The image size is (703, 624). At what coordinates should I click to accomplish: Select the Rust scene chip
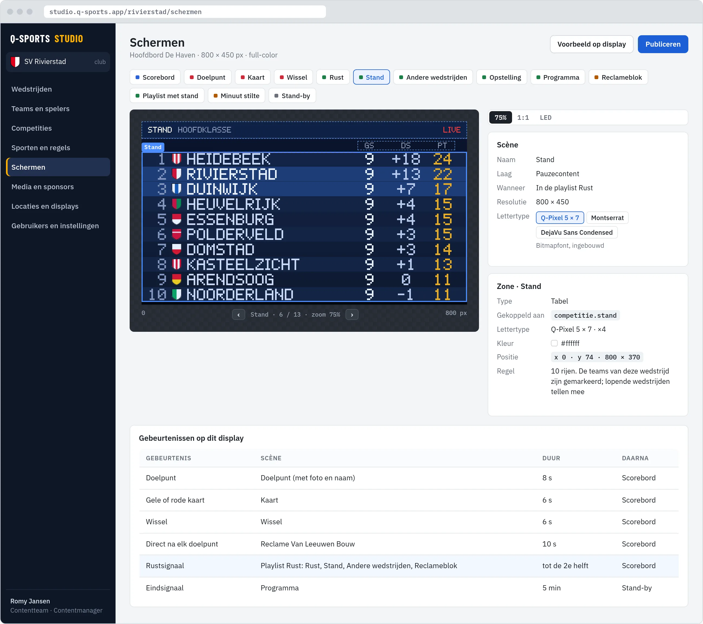(333, 77)
